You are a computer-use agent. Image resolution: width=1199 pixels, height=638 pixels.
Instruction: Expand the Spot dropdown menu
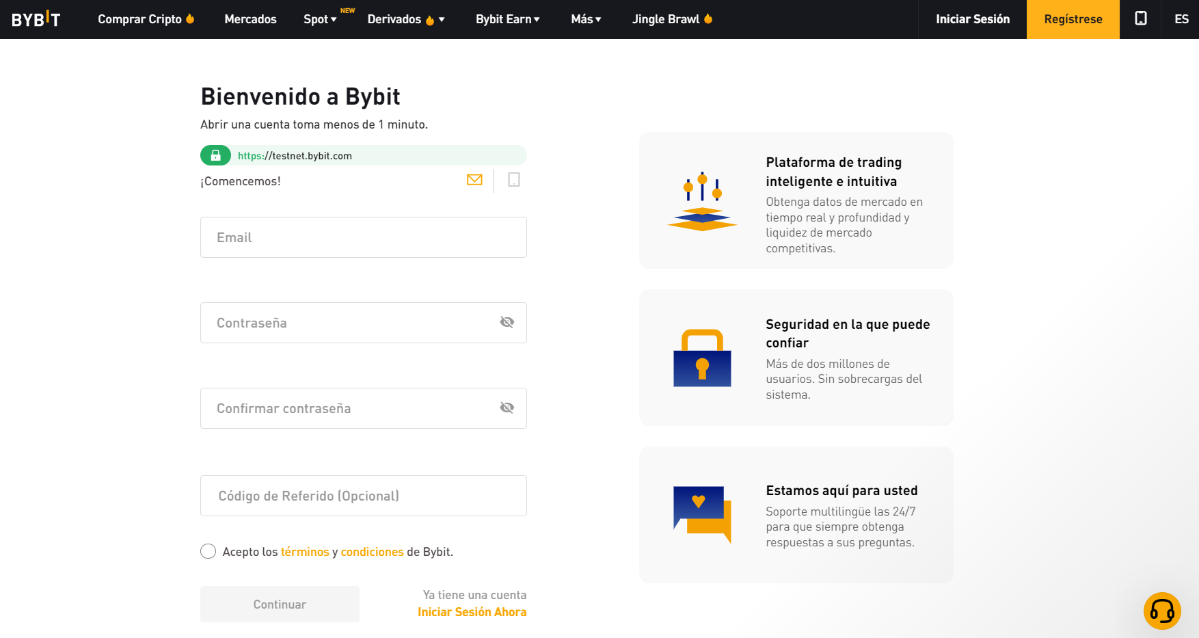320,19
